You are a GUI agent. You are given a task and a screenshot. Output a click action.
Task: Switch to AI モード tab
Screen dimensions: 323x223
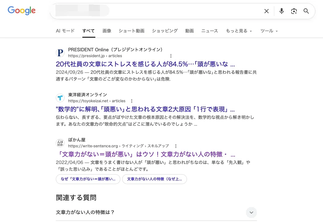click(65, 31)
